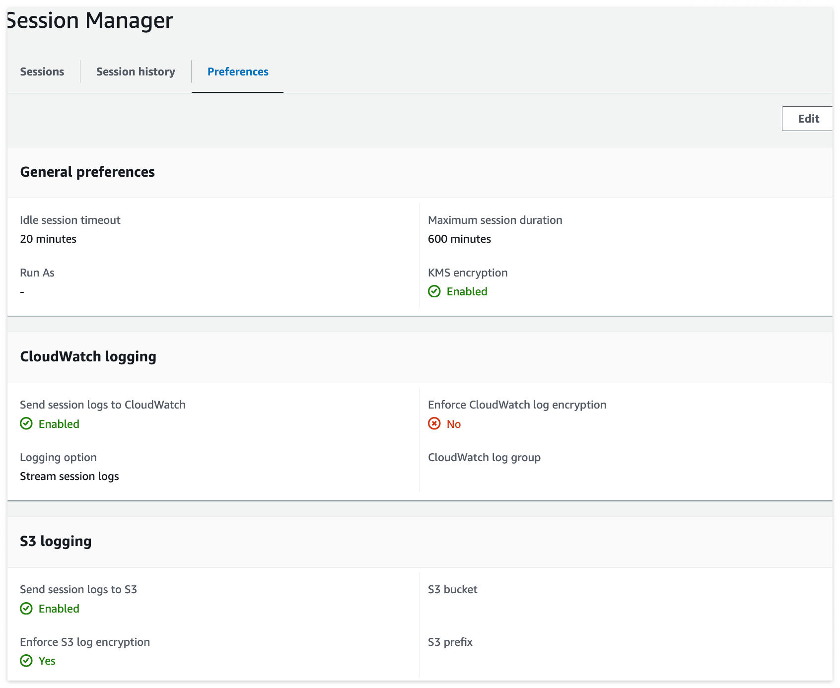
Task: Click Enabled text under KMS encryption
Action: [x=467, y=291]
